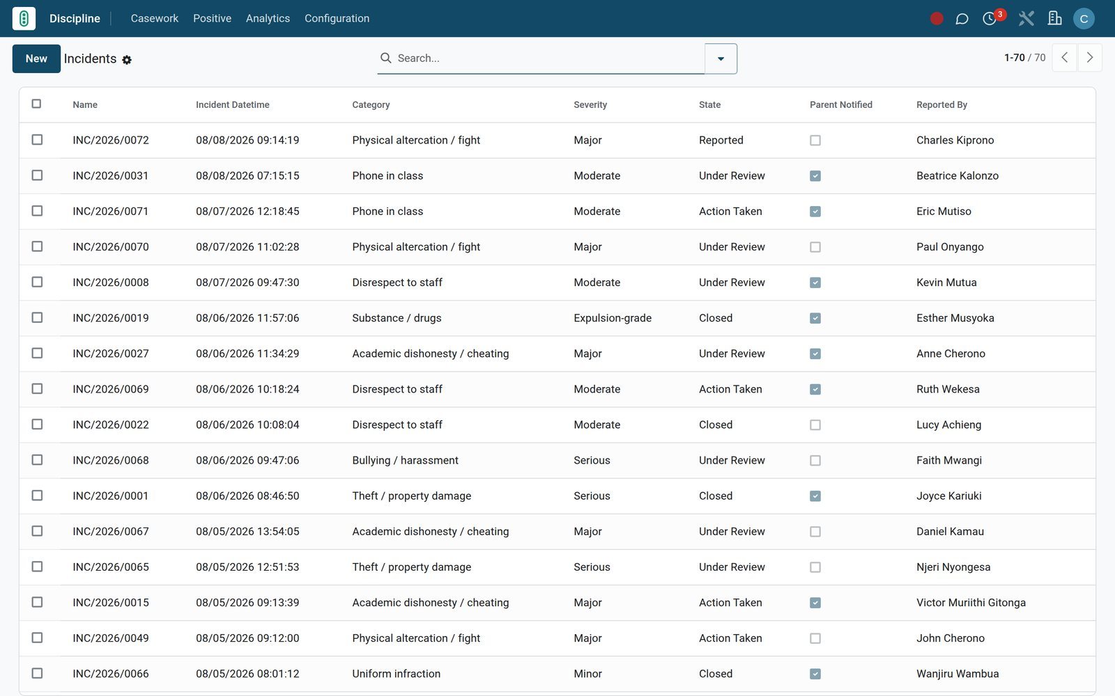Viewport: 1115px width, 696px height.
Task: Click reporter 'Daniel Kamau'
Action: [x=950, y=532]
